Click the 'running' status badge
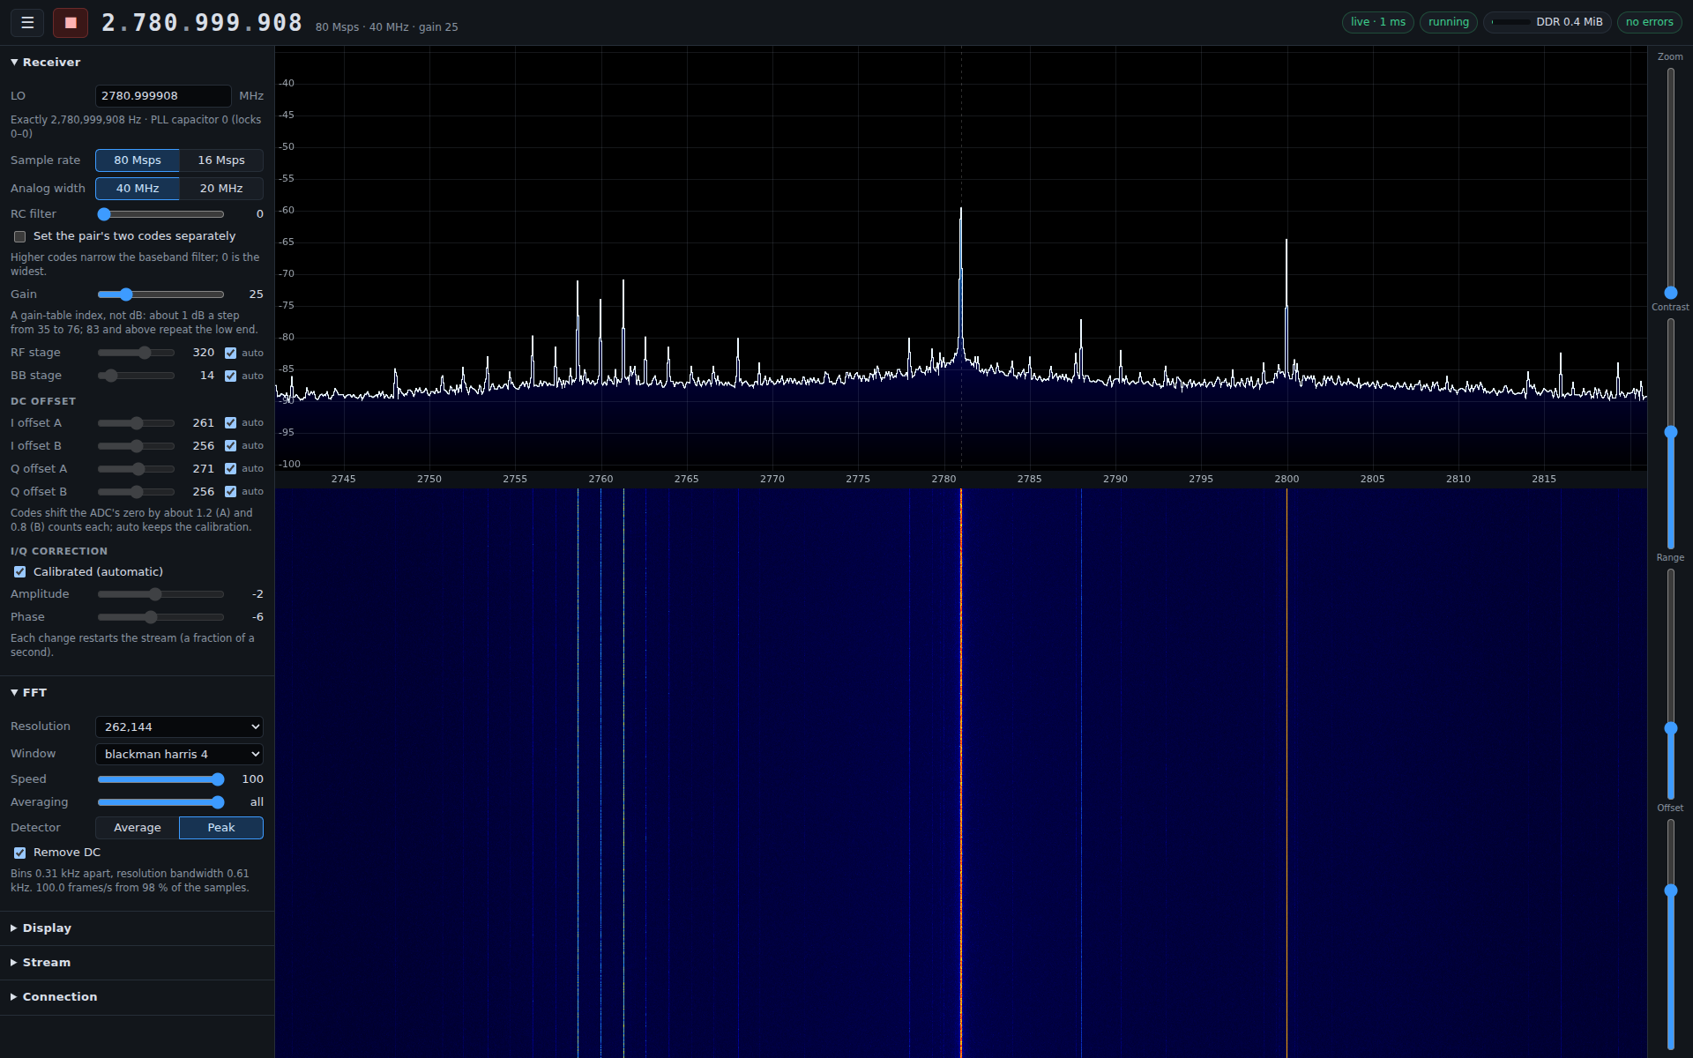The width and height of the screenshot is (1693, 1058). pyautogui.click(x=1448, y=22)
